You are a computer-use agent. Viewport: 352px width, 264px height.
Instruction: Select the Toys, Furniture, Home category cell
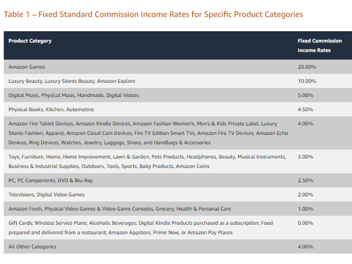pos(147,161)
